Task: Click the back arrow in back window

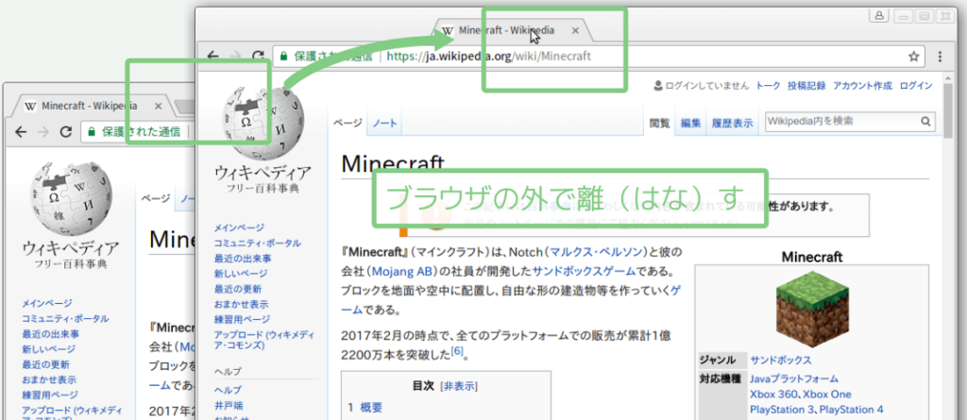Action: [x=21, y=131]
